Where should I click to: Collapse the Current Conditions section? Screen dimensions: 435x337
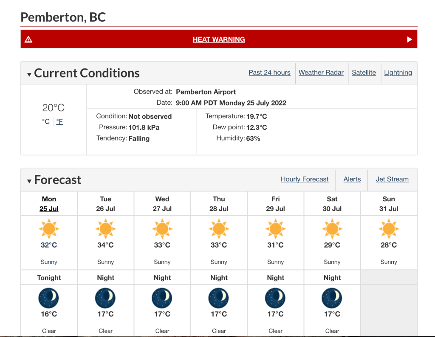[29, 74]
